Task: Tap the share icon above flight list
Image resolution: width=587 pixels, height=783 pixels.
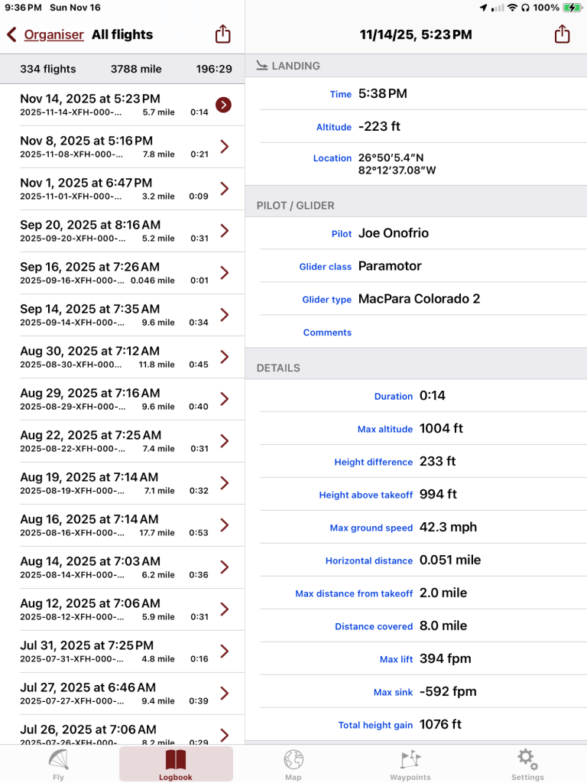Action: (222, 34)
